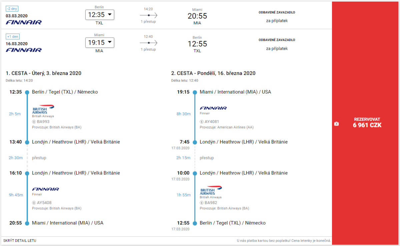
Task: Collapse details via 'Skrýt detail letu'
Action: [20, 240]
